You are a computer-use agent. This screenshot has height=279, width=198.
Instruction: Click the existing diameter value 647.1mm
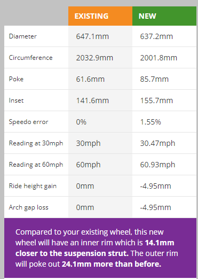click(x=92, y=36)
